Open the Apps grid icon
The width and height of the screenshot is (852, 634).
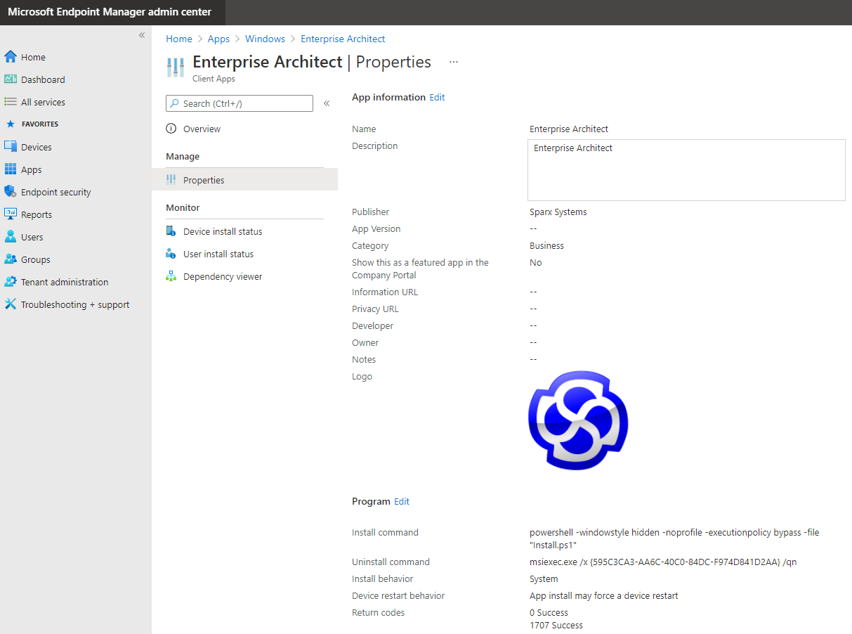pos(11,169)
